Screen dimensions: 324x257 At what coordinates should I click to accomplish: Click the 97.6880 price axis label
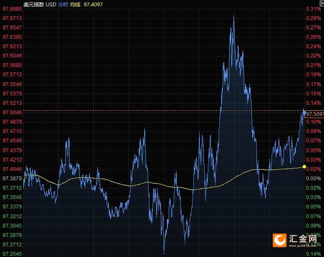[12, 9]
